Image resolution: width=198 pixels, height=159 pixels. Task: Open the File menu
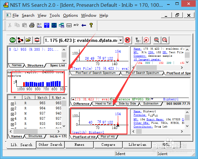pos(15,15)
